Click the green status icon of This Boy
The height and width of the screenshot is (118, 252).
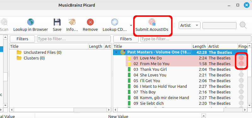pyautogui.click(x=129, y=92)
